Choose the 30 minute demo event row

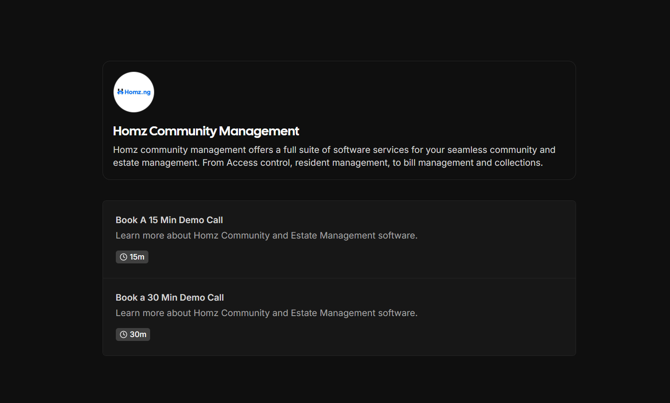[x=472, y=317]
